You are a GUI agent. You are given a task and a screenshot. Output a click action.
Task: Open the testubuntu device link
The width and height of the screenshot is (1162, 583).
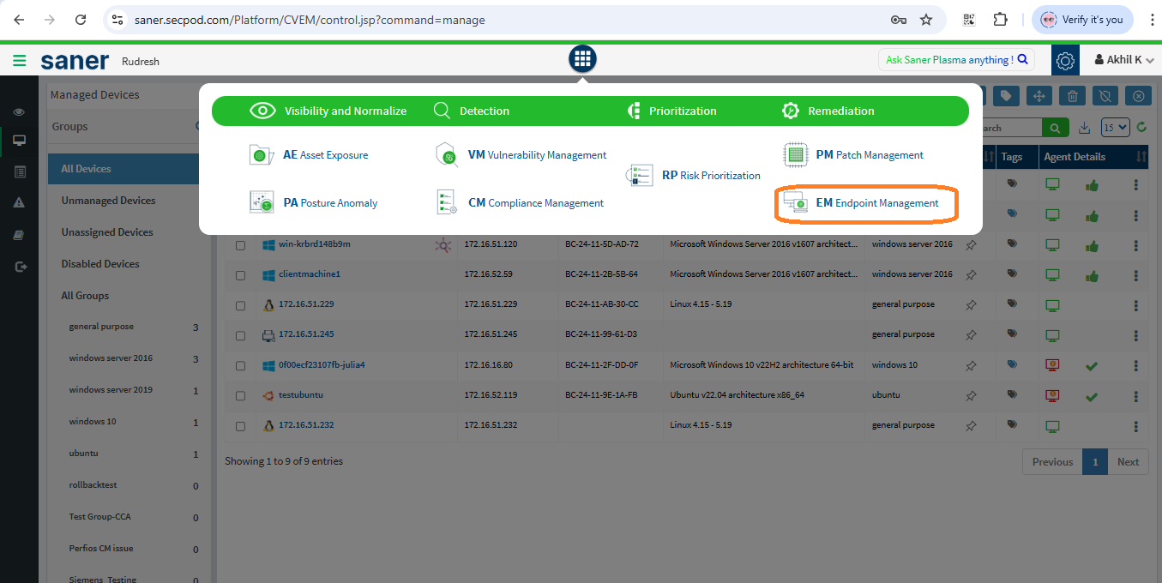click(x=301, y=396)
